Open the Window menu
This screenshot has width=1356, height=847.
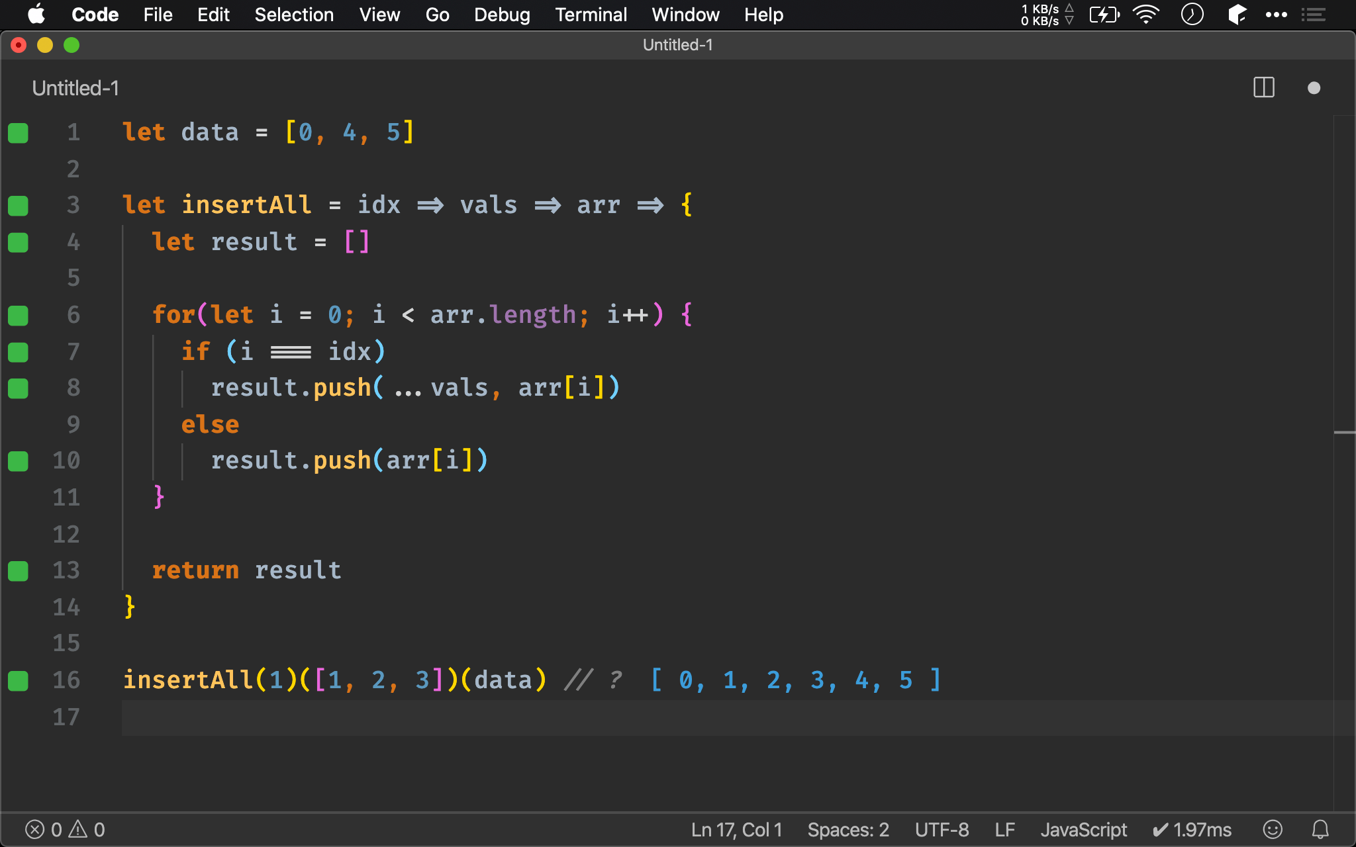(x=685, y=15)
